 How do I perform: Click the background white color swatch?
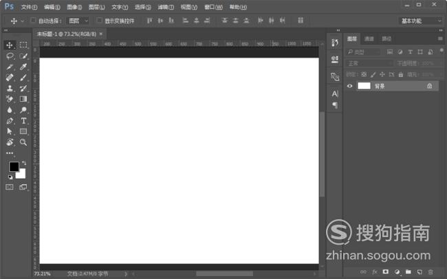pyautogui.click(x=22, y=175)
